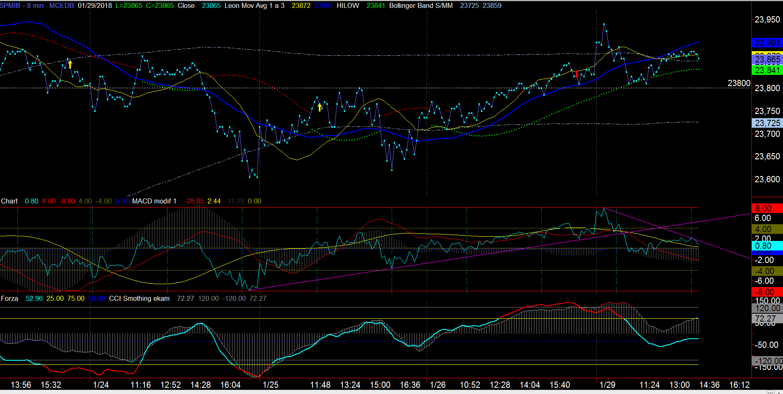This screenshot has height=394, width=783.
Task: Click the 23,600 price axis label
Action: click(767, 179)
